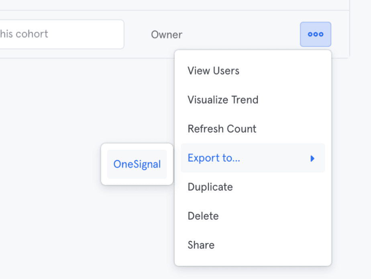Focus the cohort description text field
Screen dimensions: 371x279
point(60,34)
